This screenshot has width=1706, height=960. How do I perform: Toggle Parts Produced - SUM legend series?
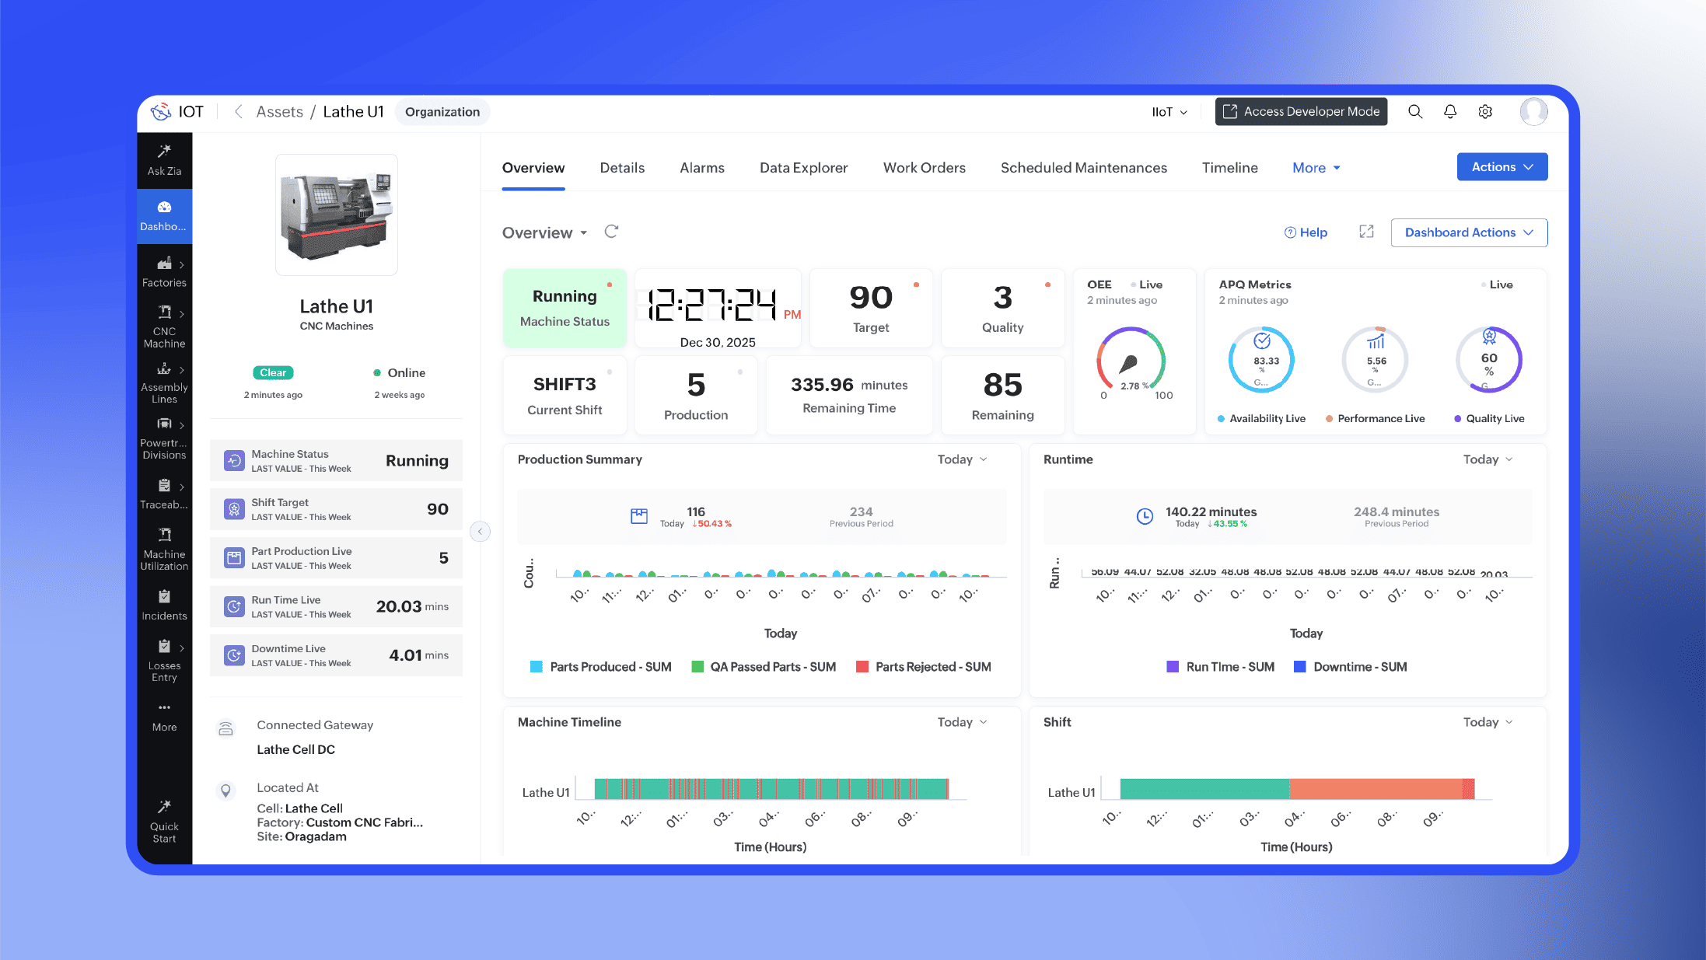(x=600, y=667)
